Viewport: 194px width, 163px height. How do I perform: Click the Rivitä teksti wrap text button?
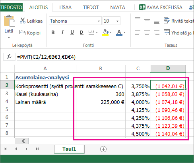[x=178, y=21]
